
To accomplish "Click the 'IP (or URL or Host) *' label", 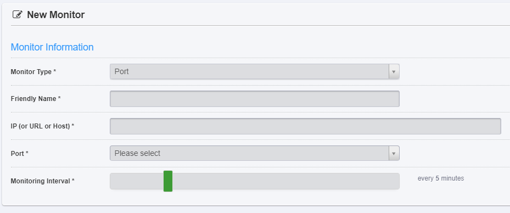I will click(x=42, y=126).
